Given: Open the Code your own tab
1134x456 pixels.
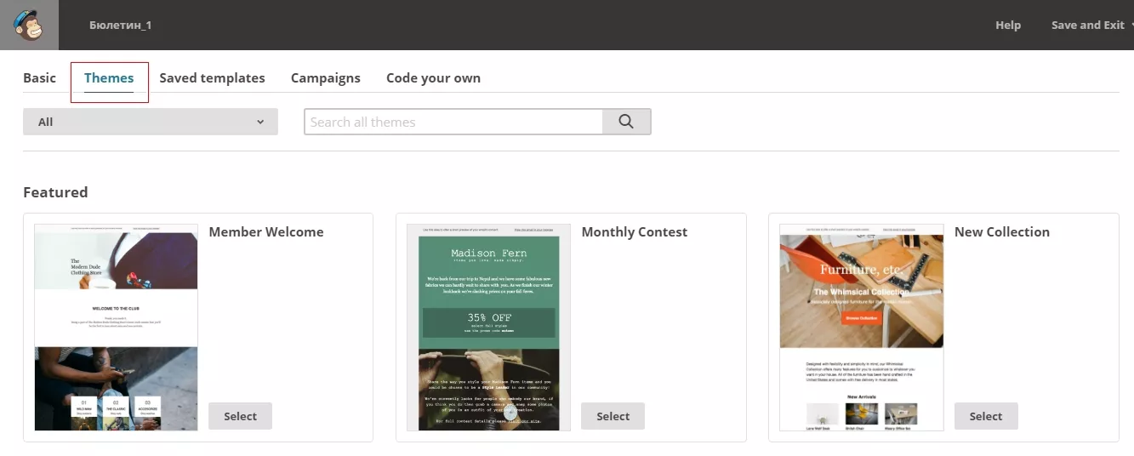Looking at the screenshot, I should (x=433, y=77).
